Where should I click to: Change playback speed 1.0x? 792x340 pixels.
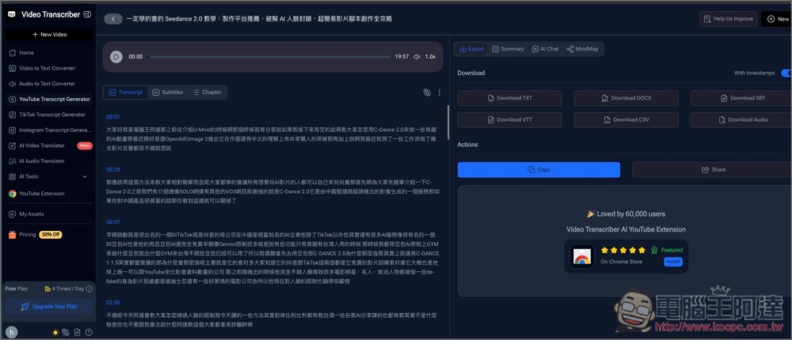click(430, 57)
